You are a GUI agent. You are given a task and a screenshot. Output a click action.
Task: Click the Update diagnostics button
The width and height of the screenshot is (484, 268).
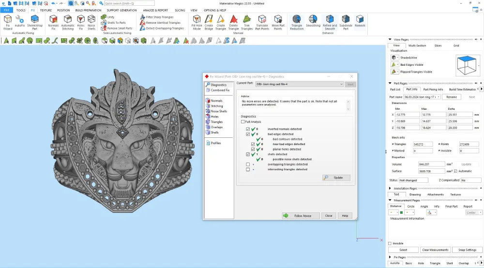click(x=336, y=178)
